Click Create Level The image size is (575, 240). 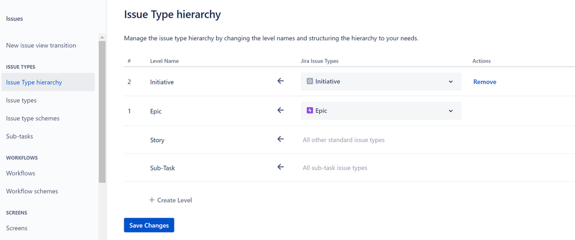[x=170, y=200]
